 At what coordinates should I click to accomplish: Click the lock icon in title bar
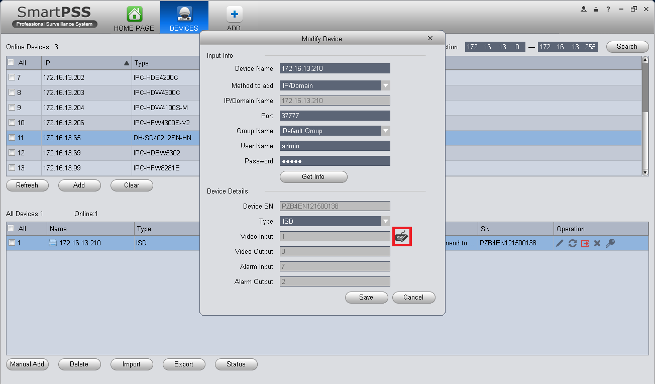(x=596, y=9)
